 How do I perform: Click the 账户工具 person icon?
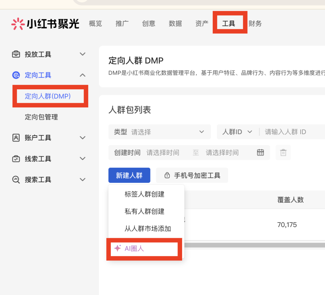click(16, 138)
